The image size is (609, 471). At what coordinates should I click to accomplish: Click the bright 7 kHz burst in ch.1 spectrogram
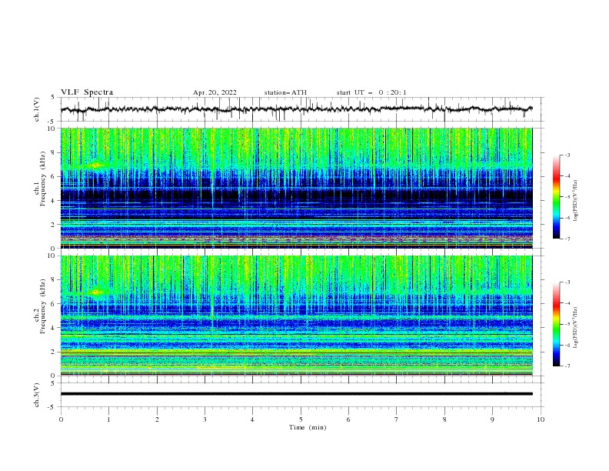pos(95,165)
